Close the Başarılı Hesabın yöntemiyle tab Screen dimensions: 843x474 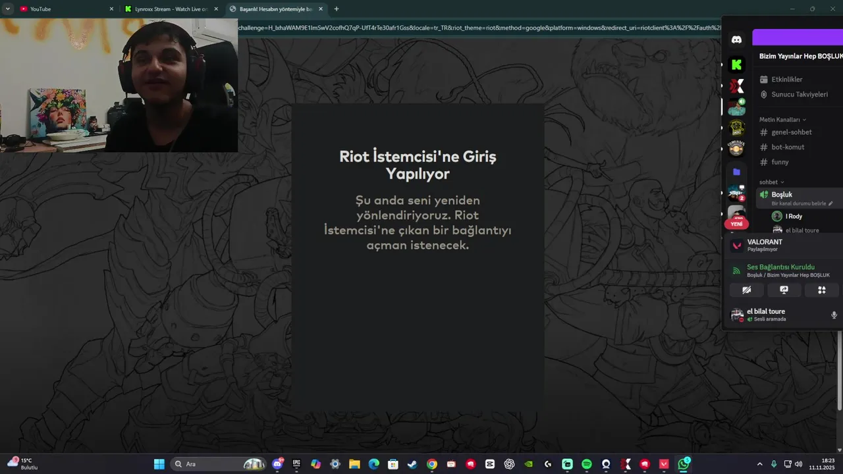321,9
